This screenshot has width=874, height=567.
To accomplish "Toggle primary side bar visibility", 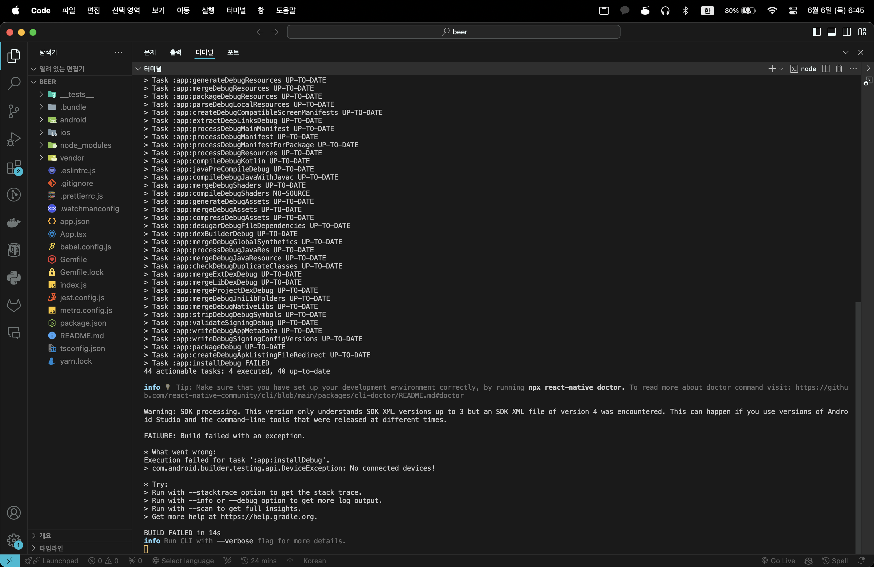I will [816, 32].
